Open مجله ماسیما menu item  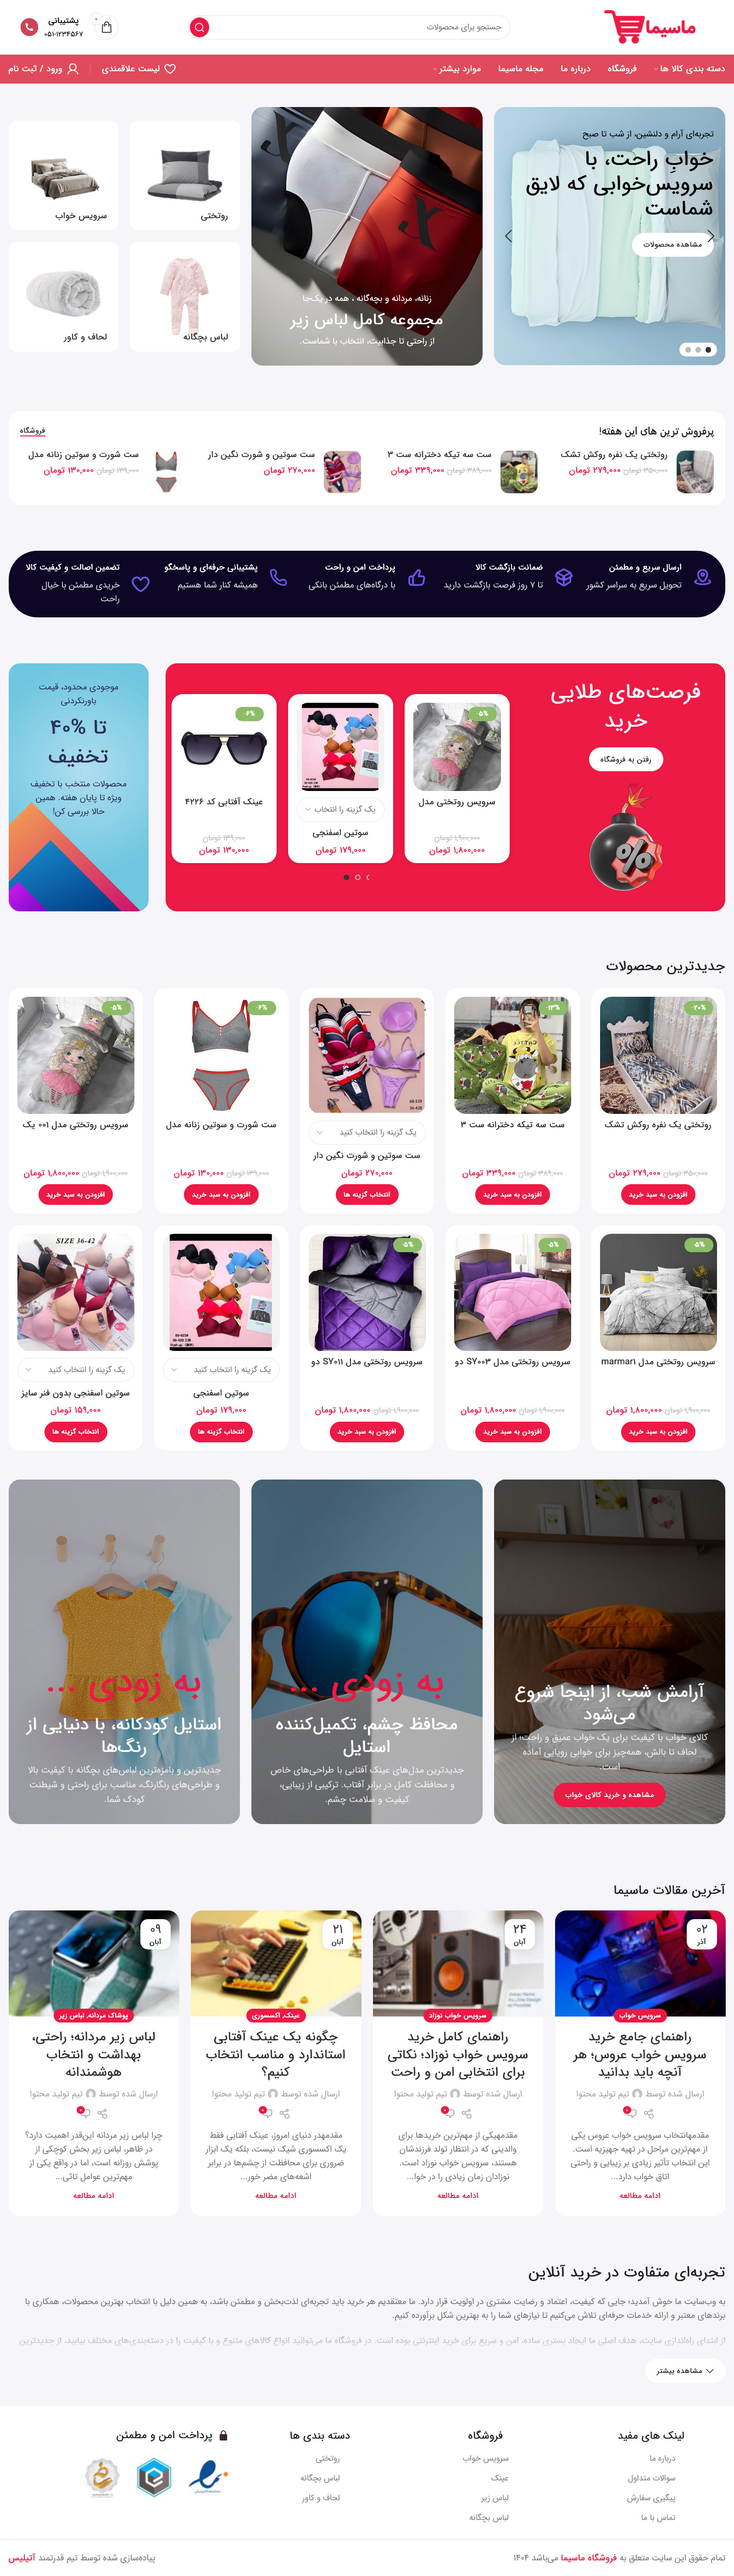(x=521, y=69)
